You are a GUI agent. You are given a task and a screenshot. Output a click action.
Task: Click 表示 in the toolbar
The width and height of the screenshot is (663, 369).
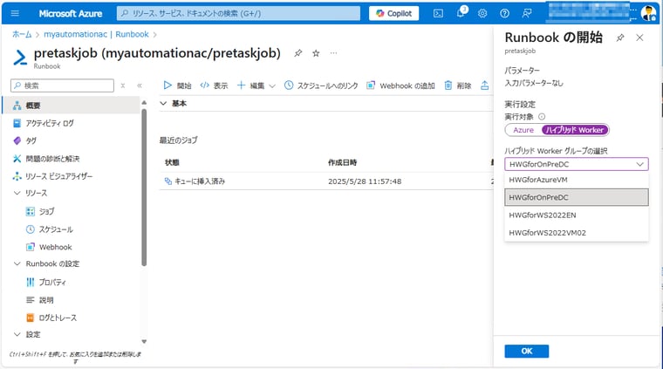214,85
